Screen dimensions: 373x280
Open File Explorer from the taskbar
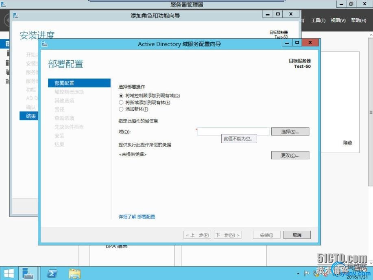(75, 273)
